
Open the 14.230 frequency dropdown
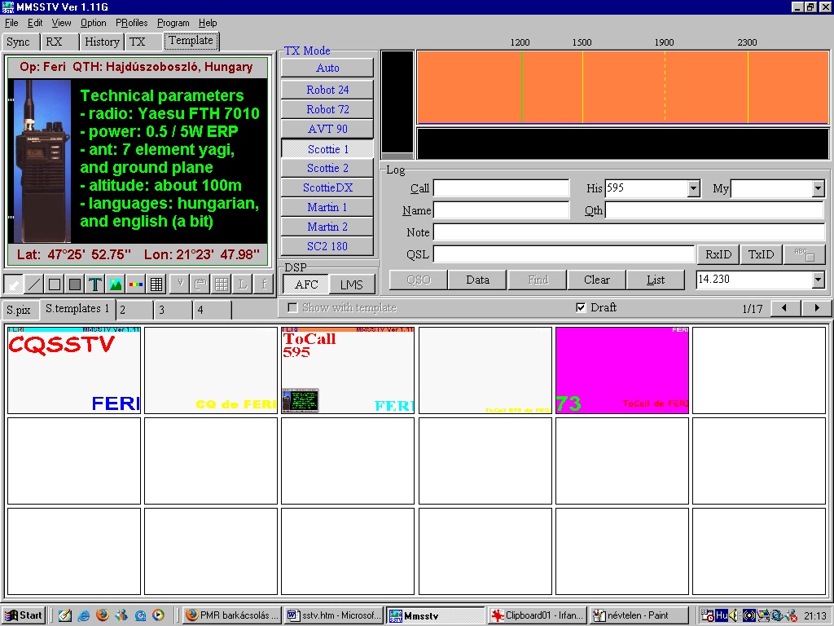818,280
